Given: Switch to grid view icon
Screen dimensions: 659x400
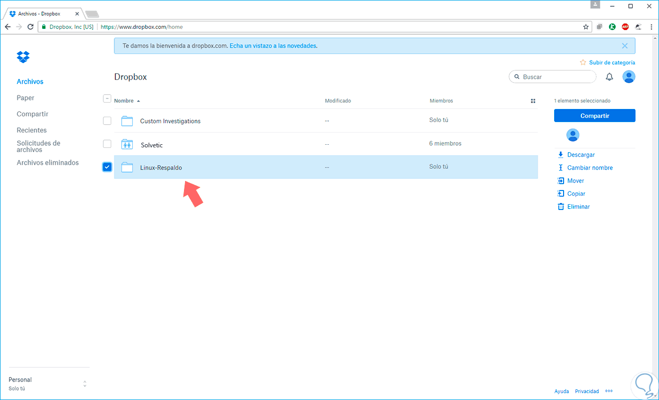Looking at the screenshot, I should point(533,101).
